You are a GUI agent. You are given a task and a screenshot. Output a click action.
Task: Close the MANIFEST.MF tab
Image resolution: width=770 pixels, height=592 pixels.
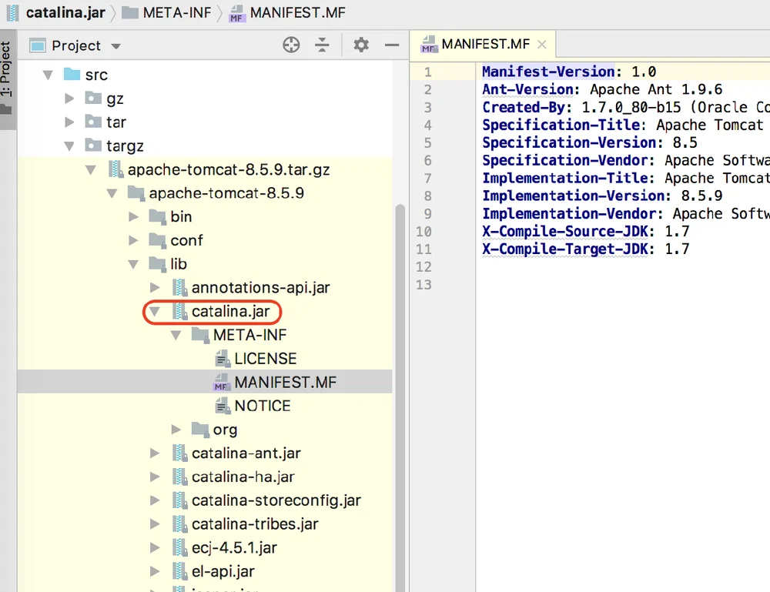pyautogui.click(x=541, y=45)
